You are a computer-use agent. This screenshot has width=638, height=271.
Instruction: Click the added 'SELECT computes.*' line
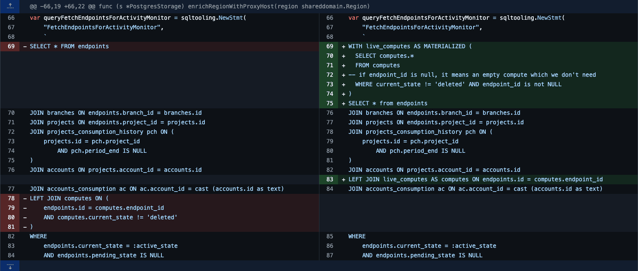click(384, 56)
